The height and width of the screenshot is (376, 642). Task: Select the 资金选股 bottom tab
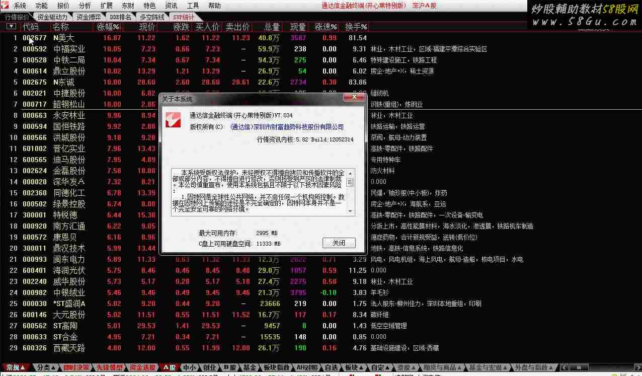point(142,367)
